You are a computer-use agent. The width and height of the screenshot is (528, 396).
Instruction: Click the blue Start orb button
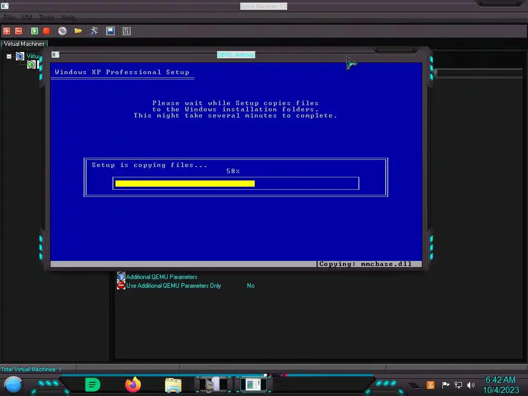click(x=13, y=385)
